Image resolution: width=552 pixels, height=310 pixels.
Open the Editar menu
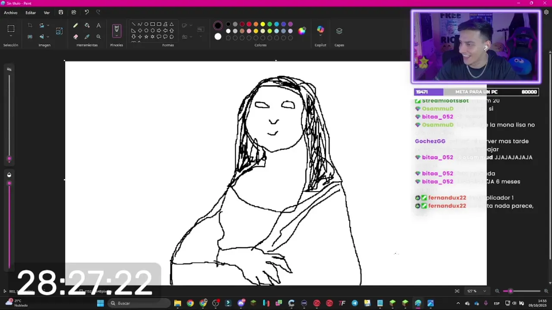coord(31,12)
